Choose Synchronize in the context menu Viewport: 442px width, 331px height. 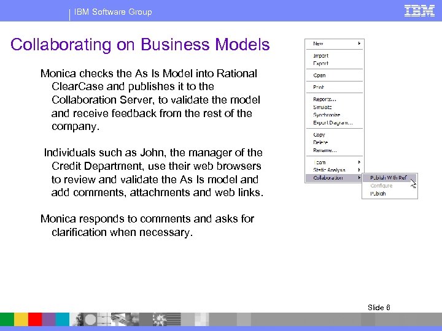(335, 115)
